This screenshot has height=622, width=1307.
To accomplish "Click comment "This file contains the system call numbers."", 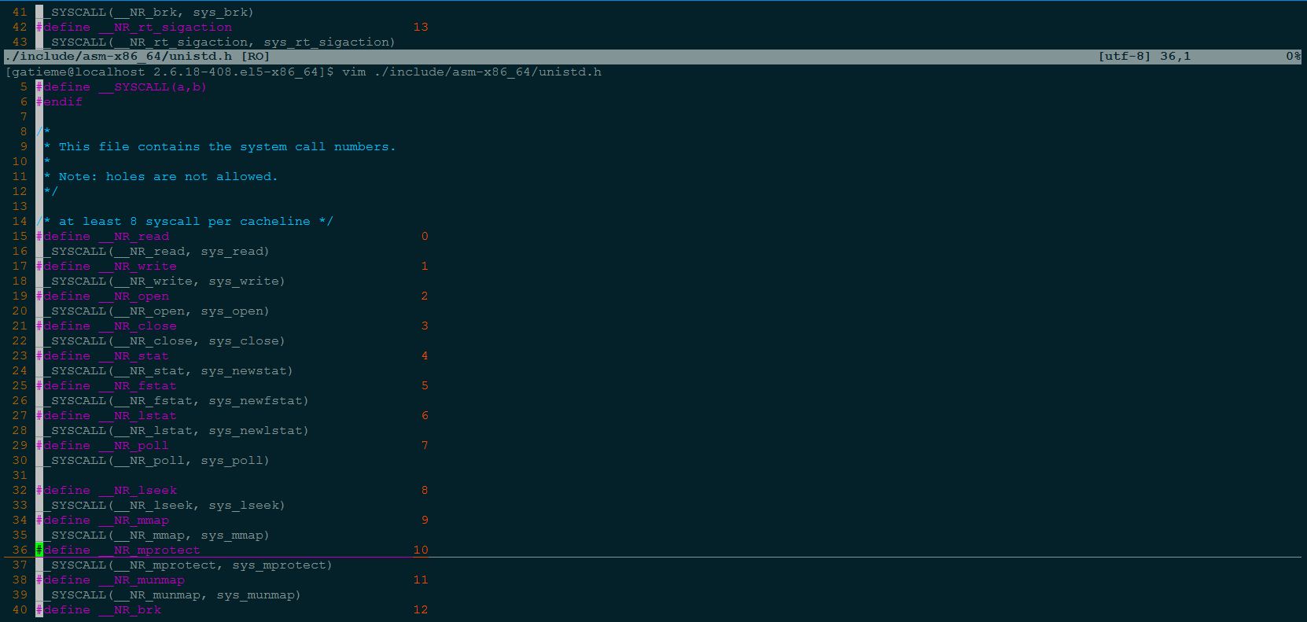I will 227,146.
